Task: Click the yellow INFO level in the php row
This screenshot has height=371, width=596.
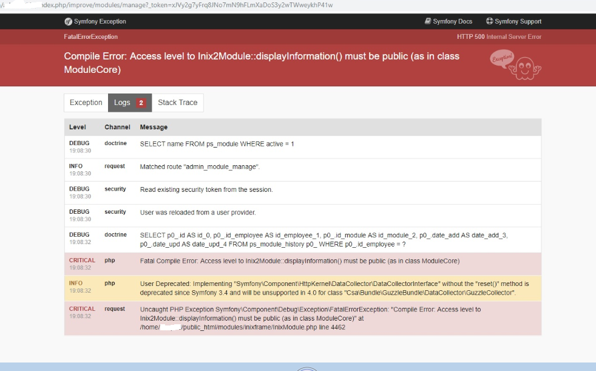Action: point(76,283)
